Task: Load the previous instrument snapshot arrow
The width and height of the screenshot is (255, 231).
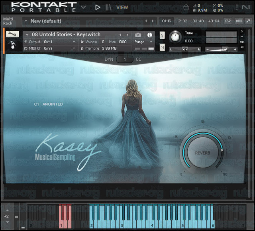Action: click(120, 35)
